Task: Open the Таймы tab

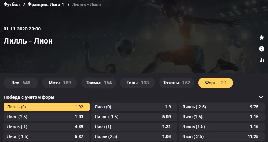Action: [x=99, y=83]
